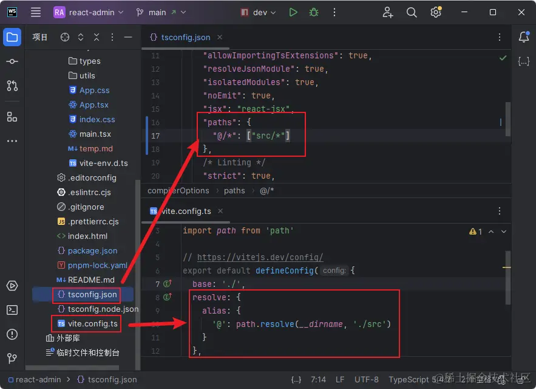
Task: Select the types folder
Action: pyautogui.click(x=84, y=61)
